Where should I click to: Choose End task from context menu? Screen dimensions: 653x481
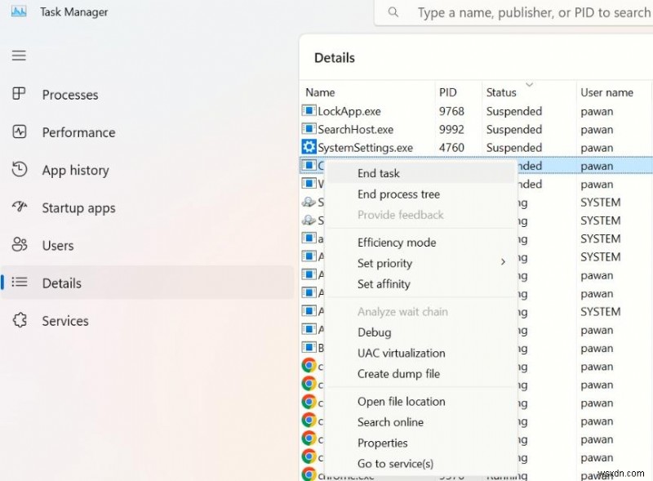[x=420, y=173]
